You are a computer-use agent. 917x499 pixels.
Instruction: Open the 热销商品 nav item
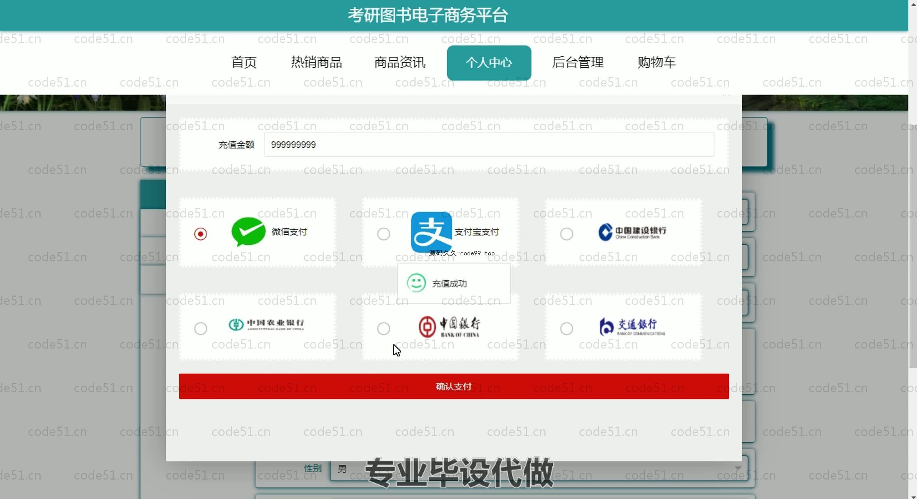coord(316,62)
